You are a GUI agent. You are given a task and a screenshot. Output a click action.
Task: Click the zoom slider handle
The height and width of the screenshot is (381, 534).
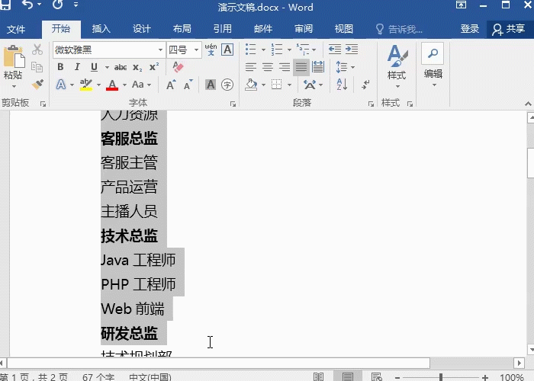(x=441, y=377)
